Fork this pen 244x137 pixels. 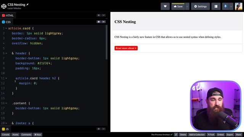tap(211, 135)
